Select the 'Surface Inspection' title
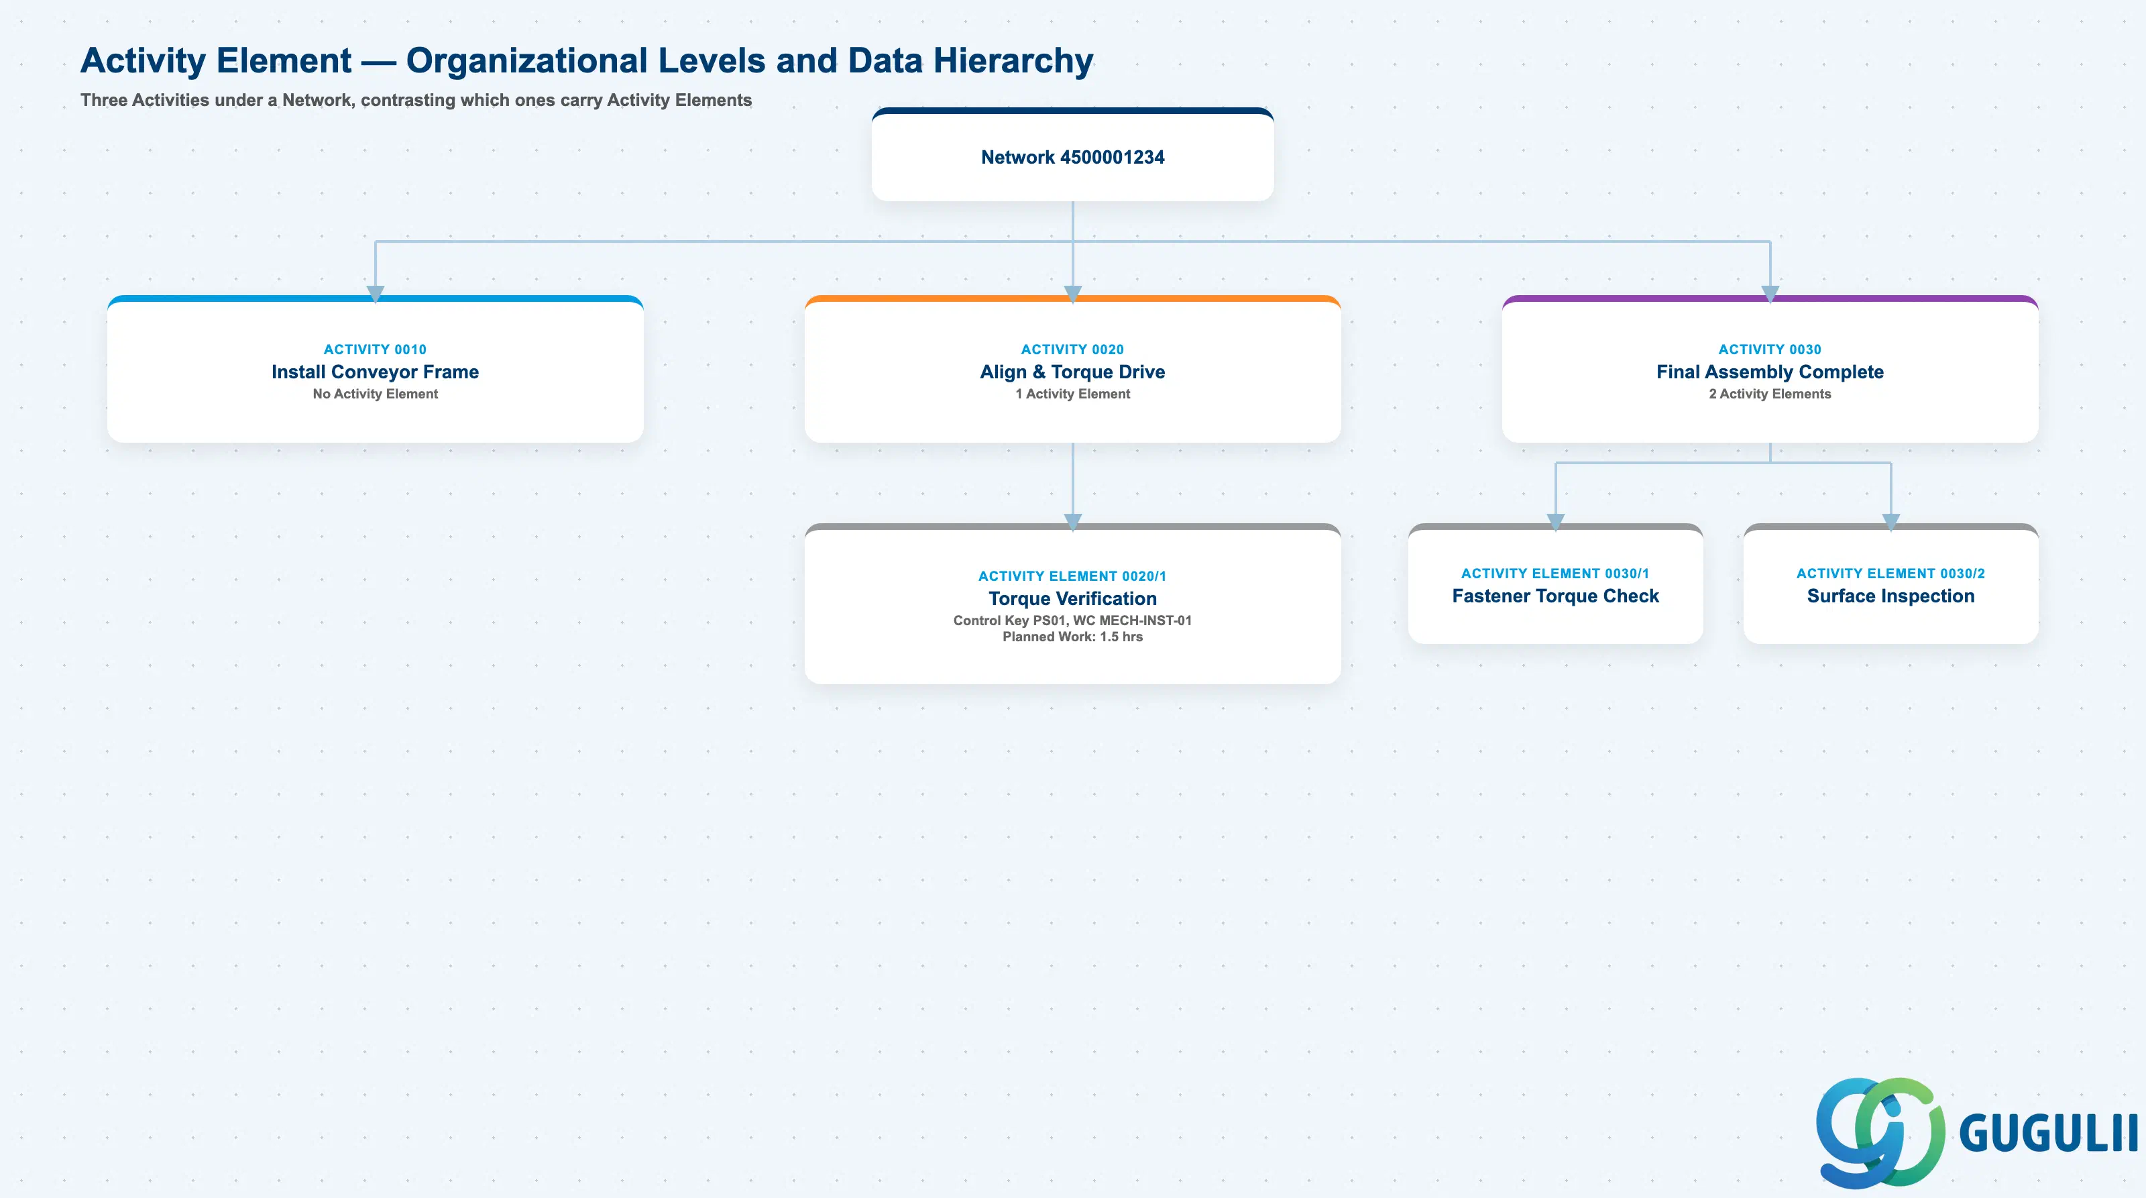The width and height of the screenshot is (2146, 1198). [1890, 596]
